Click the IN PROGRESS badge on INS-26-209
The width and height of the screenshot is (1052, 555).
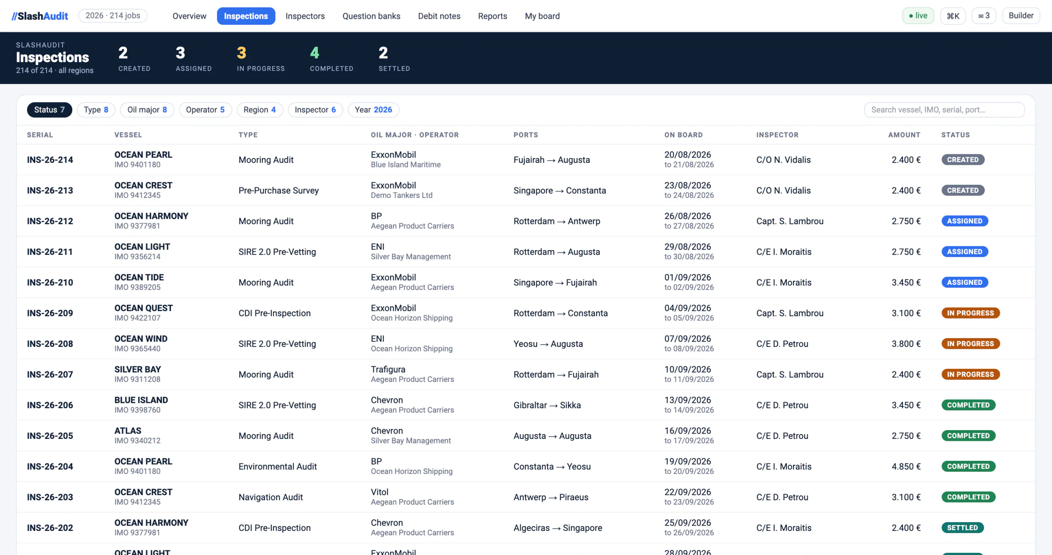[x=970, y=313]
